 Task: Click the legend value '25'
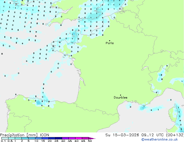56,141
